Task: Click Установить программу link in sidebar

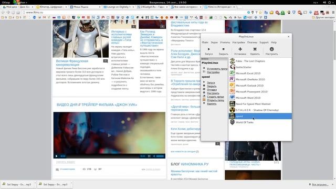Action: 217,69
